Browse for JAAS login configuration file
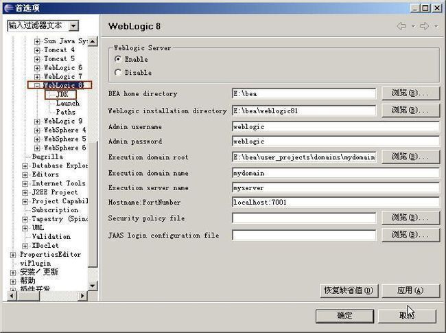This screenshot has width=446, height=333. (410, 235)
